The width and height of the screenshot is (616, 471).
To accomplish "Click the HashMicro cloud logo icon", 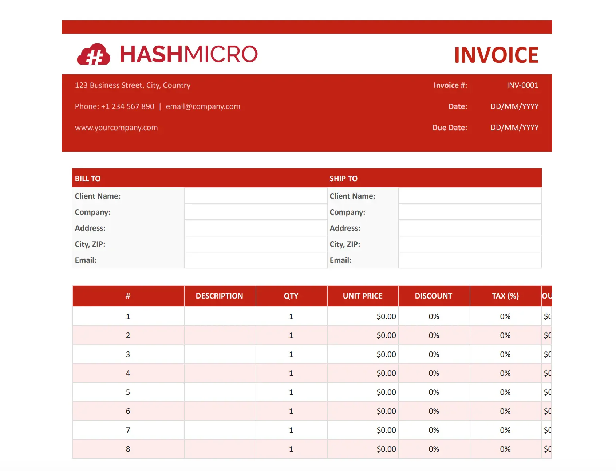I will click(94, 54).
